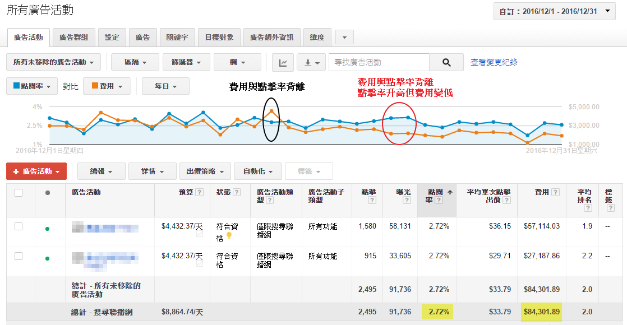
Task: Click the 點閱率 sort arrow icon
Action: tap(450, 192)
